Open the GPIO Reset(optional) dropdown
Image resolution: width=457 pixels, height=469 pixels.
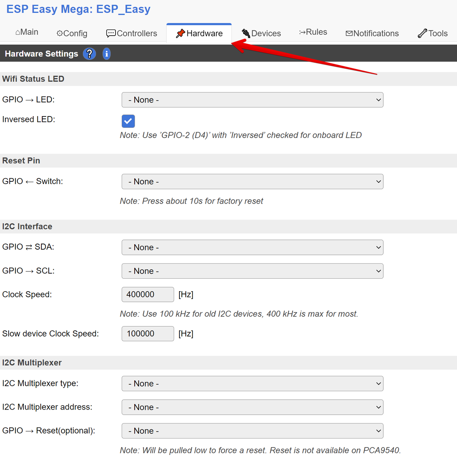pyautogui.click(x=253, y=431)
